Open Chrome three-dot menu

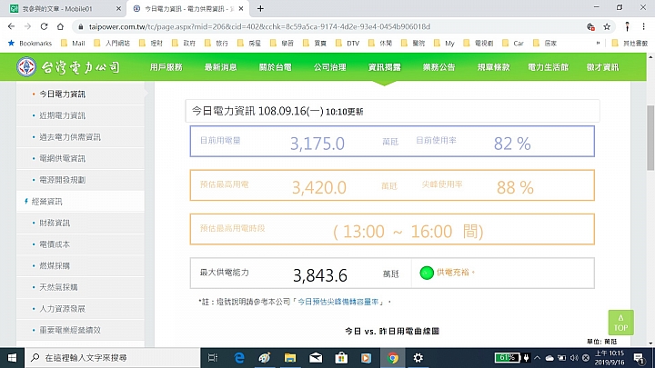coord(643,26)
